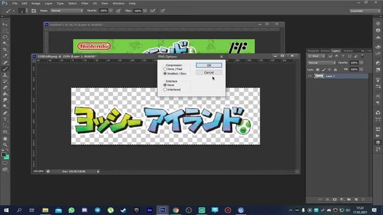Select the Pen tool
Screen dimensions: 383x215
click(x=5, y=113)
